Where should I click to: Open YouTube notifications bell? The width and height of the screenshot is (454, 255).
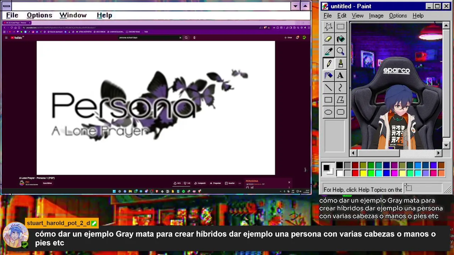click(x=298, y=38)
